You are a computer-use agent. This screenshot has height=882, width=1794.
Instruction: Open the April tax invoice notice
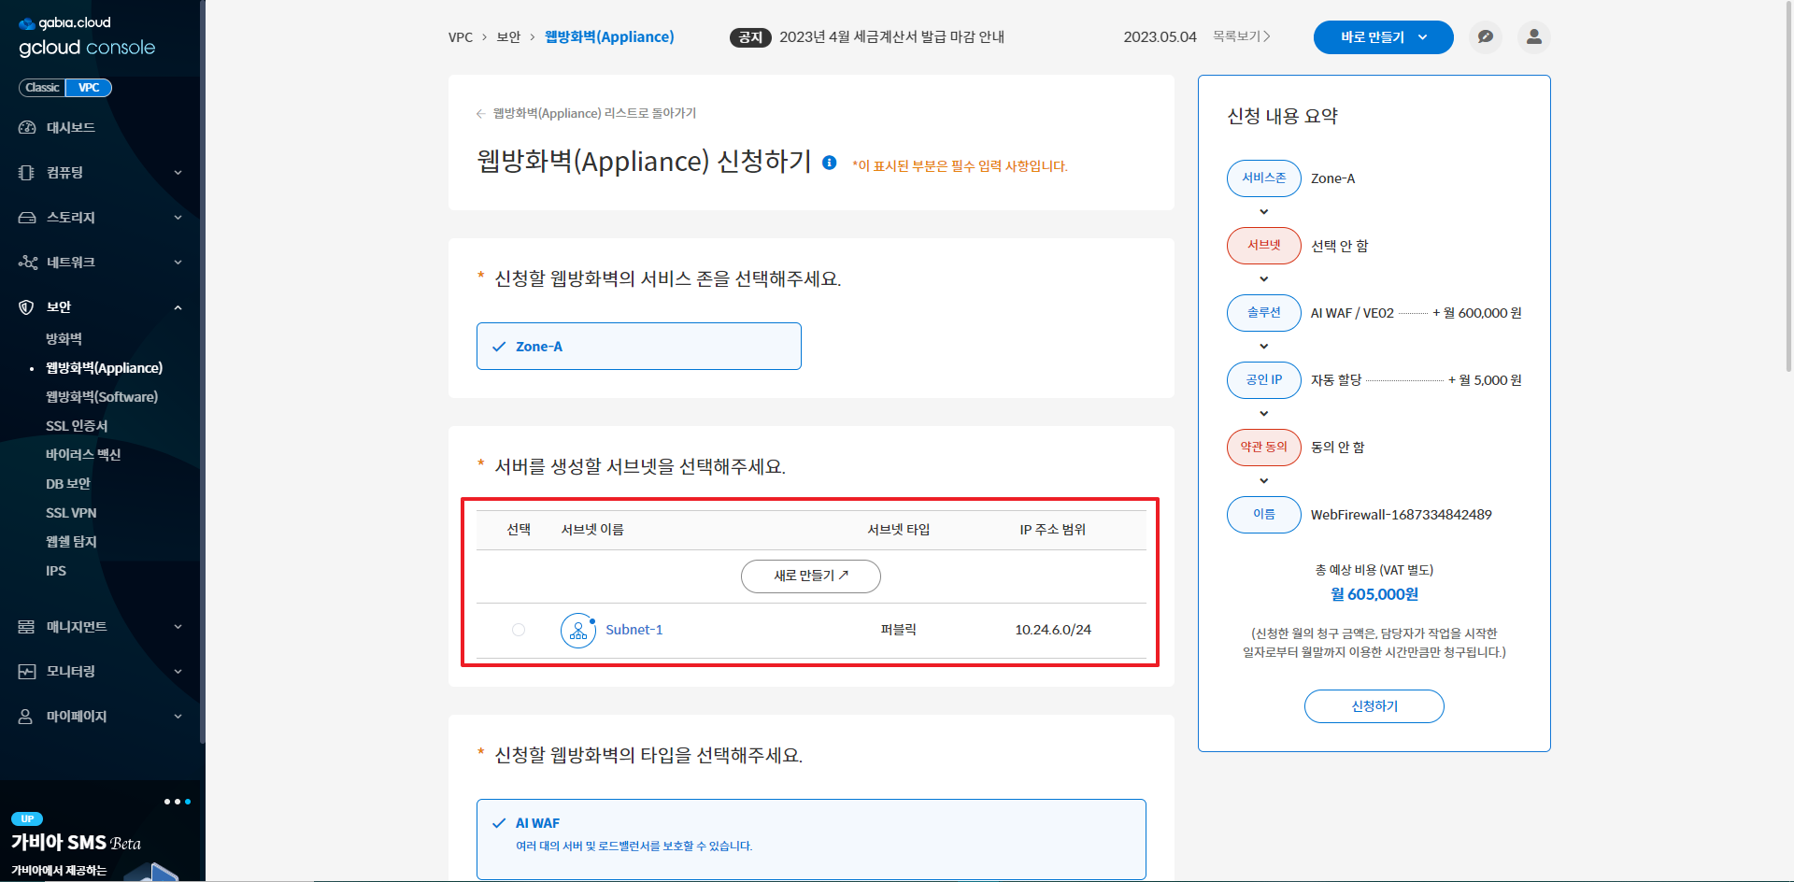point(891,37)
